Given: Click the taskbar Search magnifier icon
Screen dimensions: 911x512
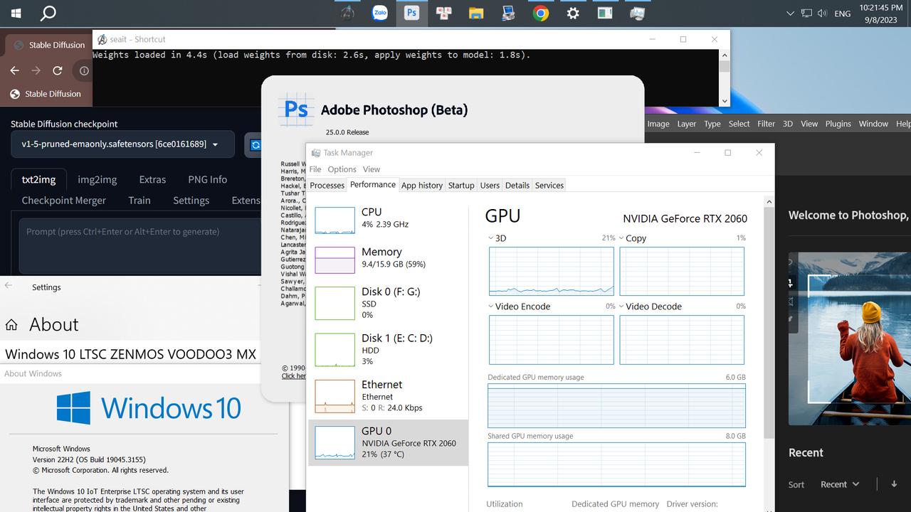Looking at the screenshot, I should coord(48,13).
